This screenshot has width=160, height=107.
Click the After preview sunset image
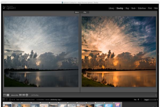pos(119,52)
